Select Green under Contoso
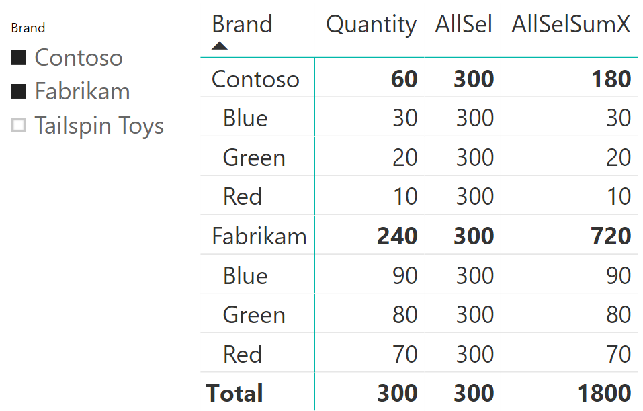The image size is (643, 411). point(254,158)
